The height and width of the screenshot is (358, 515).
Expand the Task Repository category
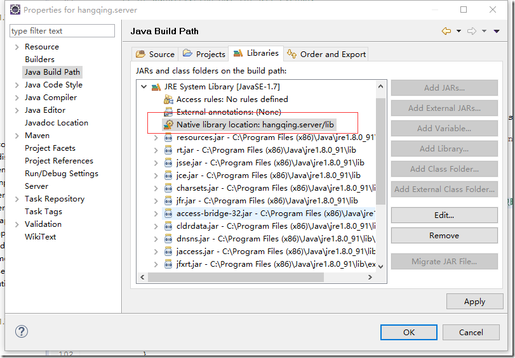[17, 199]
